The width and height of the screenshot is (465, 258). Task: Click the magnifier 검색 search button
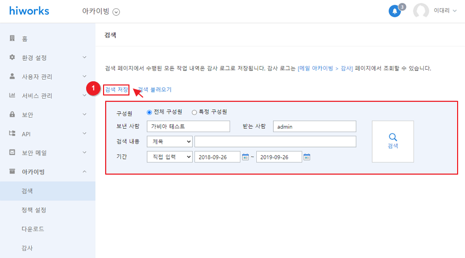coord(393,141)
